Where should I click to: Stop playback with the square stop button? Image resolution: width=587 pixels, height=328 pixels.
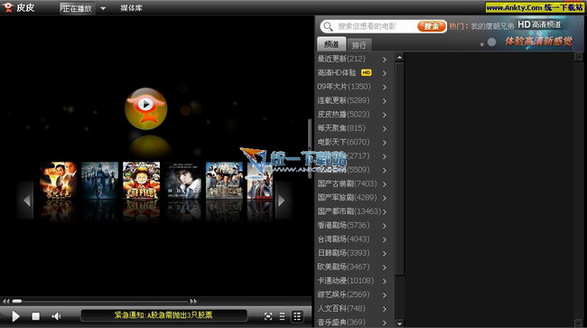tap(35, 316)
